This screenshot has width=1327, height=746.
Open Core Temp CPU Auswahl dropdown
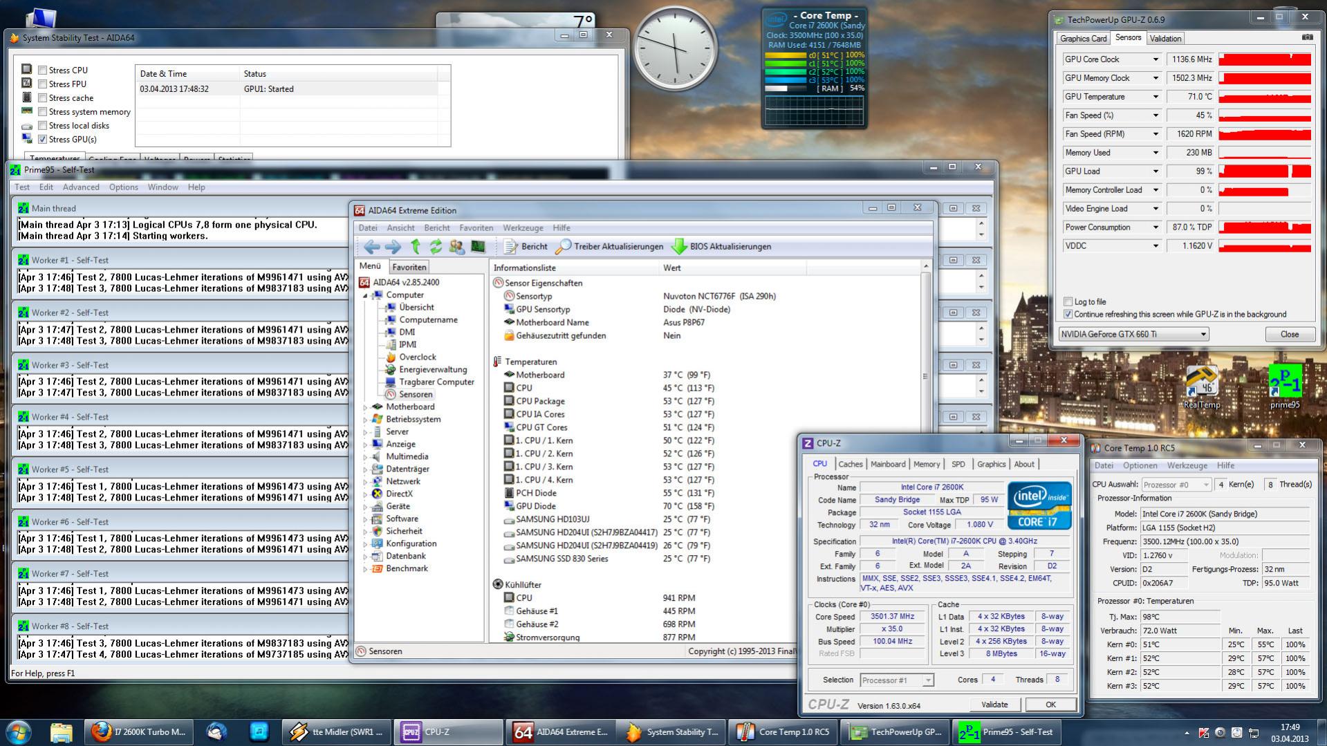(x=1176, y=485)
